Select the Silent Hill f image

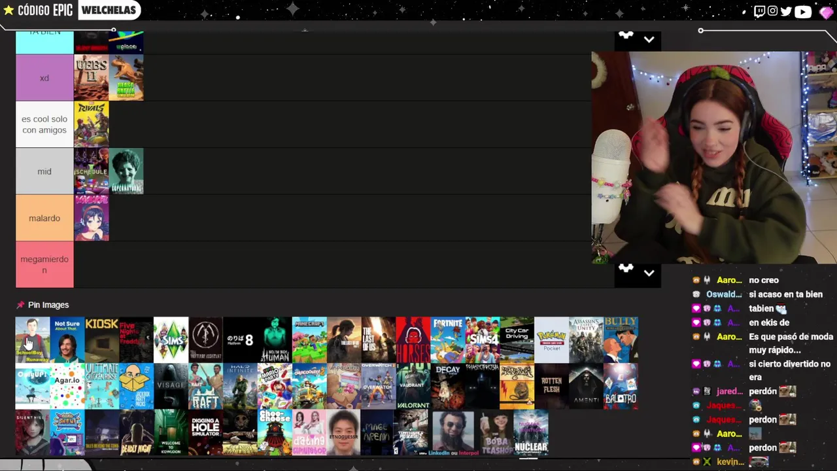[x=33, y=432]
